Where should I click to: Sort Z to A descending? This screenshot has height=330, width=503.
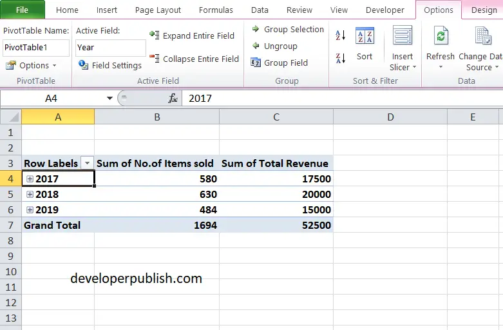[x=340, y=58]
